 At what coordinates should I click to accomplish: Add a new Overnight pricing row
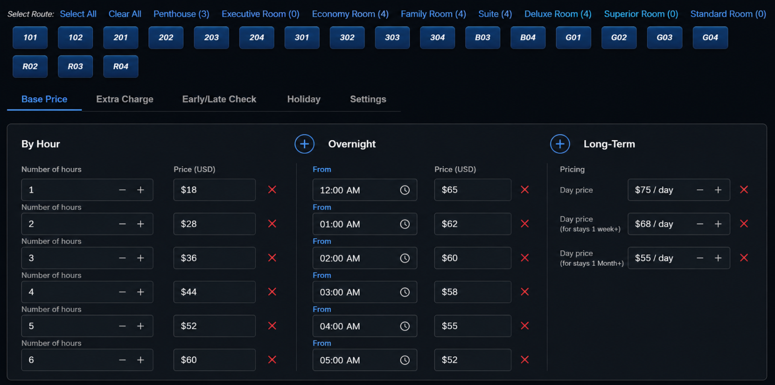[560, 144]
